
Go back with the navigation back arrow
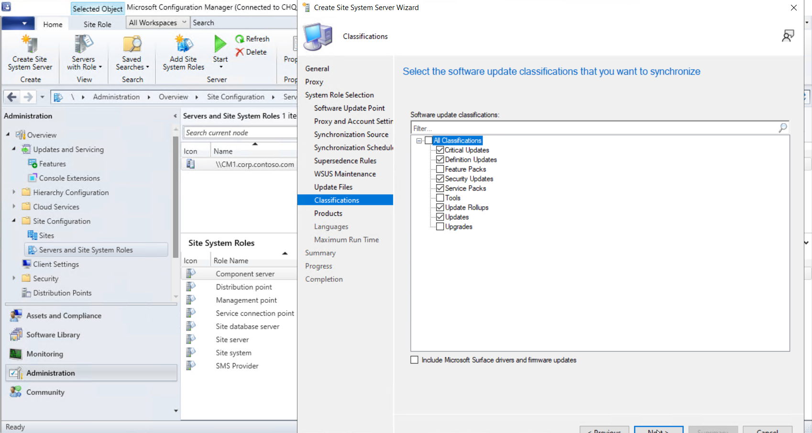tap(12, 97)
